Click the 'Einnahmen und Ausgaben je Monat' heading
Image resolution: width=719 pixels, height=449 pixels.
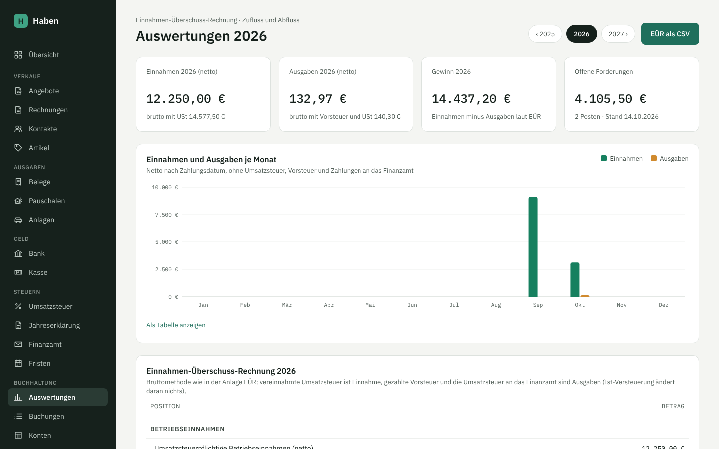(x=211, y=159)
